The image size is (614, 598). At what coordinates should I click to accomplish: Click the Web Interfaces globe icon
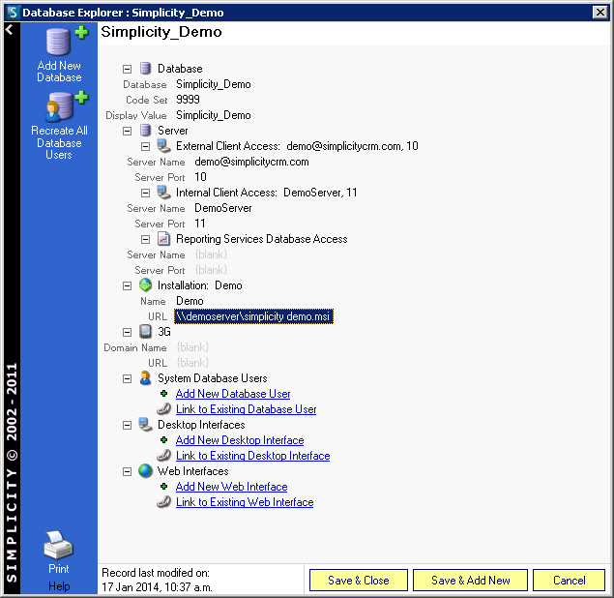tap(146, 471)
